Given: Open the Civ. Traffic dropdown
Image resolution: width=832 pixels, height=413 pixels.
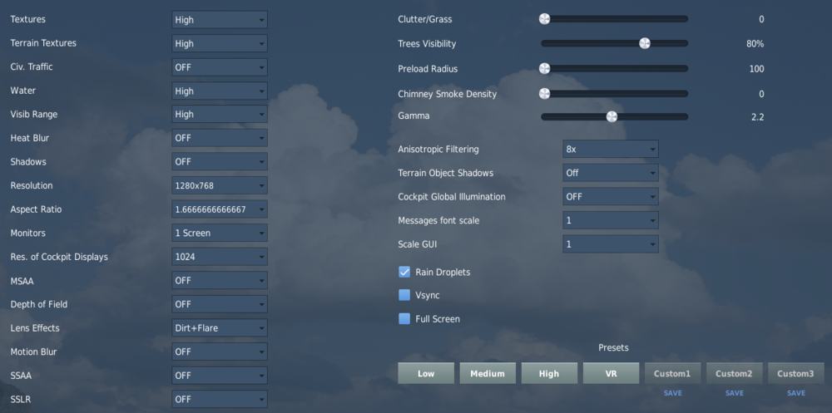Looking at the screenshot, I should click(x=219, y=67).
